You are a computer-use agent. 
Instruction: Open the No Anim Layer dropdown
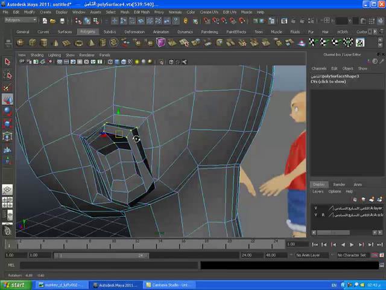pos(311,255)
